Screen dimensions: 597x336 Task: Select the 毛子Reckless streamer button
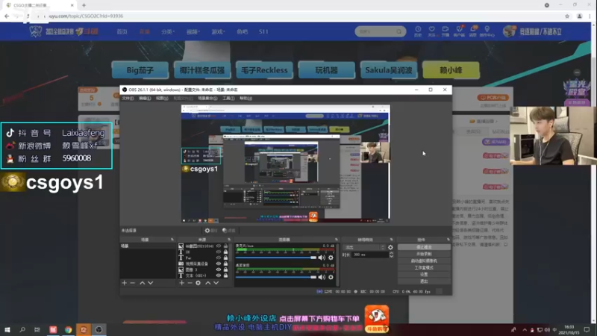(x=264, y=70)
